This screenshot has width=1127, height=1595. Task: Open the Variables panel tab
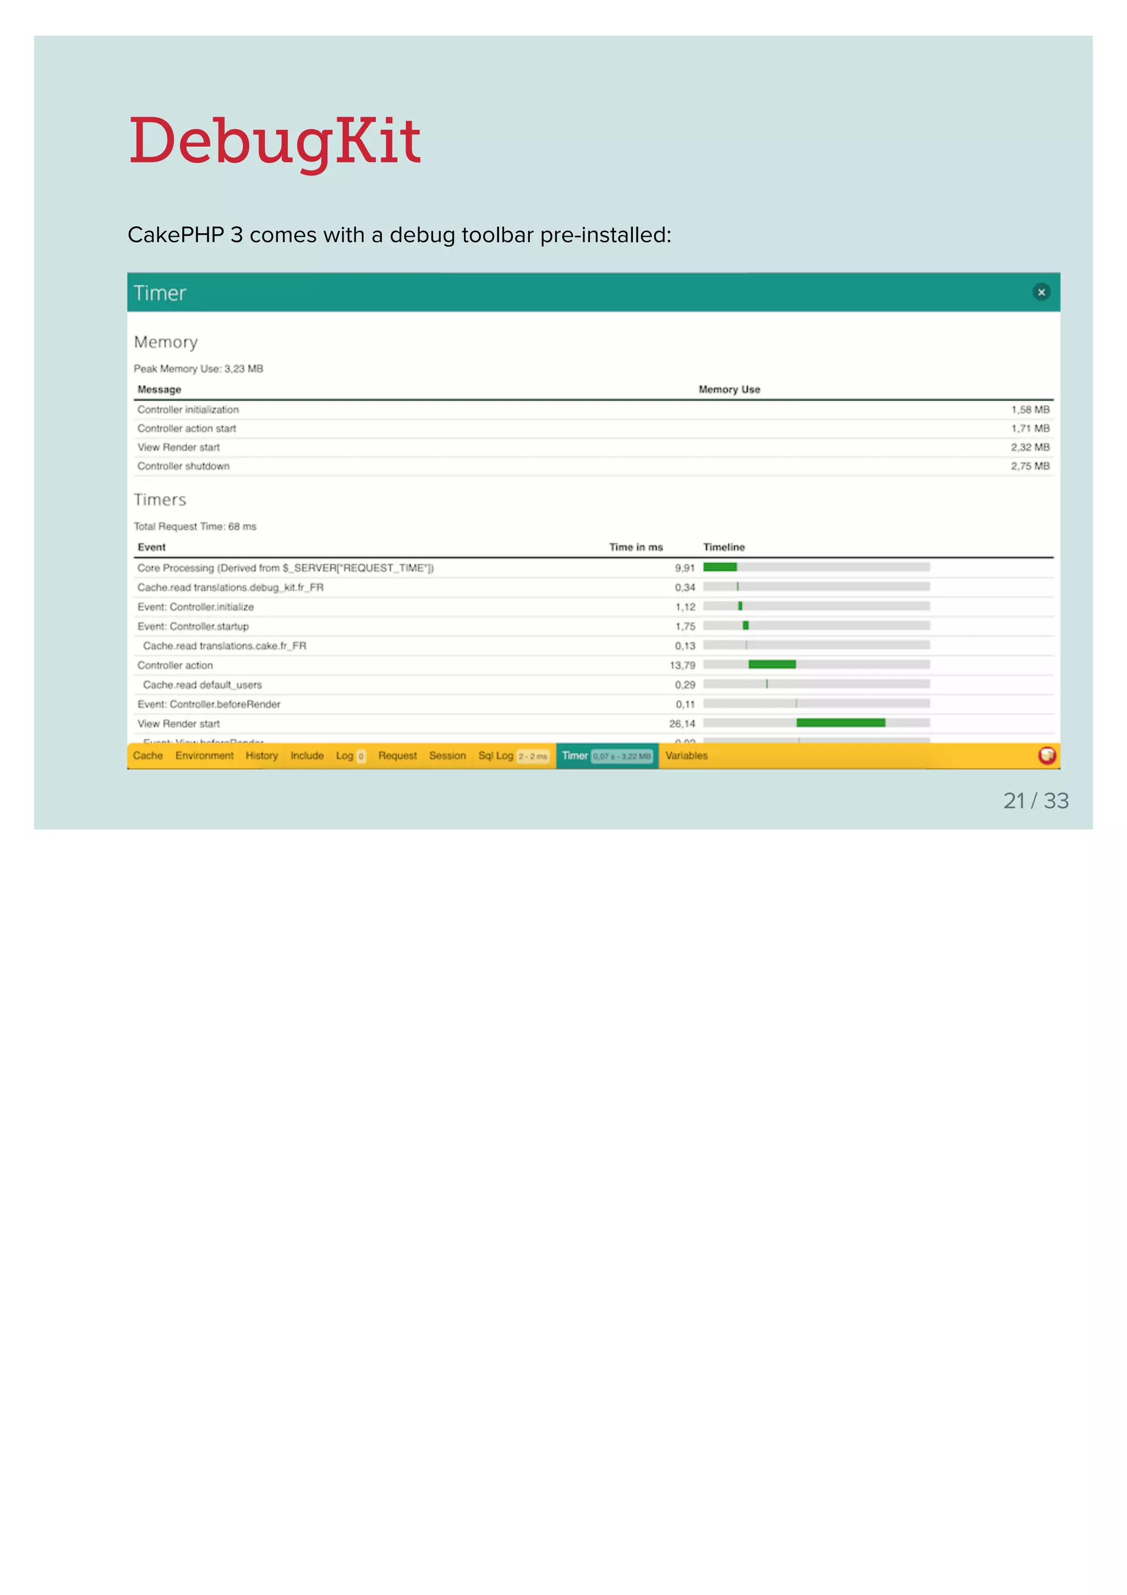click(x=686, y=756)
